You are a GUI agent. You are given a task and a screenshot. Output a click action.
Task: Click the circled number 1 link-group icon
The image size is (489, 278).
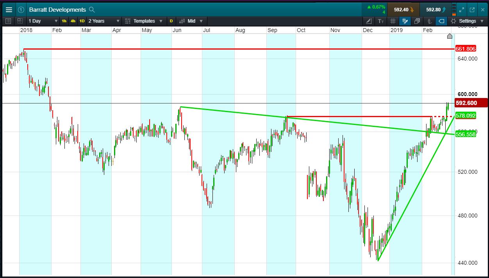(21, 10)
